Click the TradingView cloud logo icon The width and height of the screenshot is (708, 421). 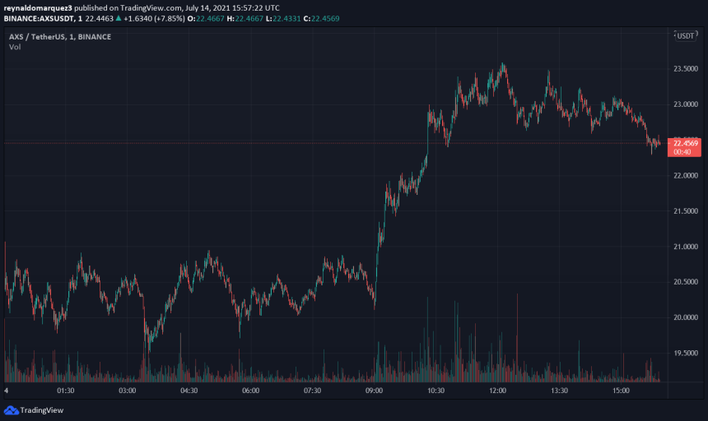(12, 410)
